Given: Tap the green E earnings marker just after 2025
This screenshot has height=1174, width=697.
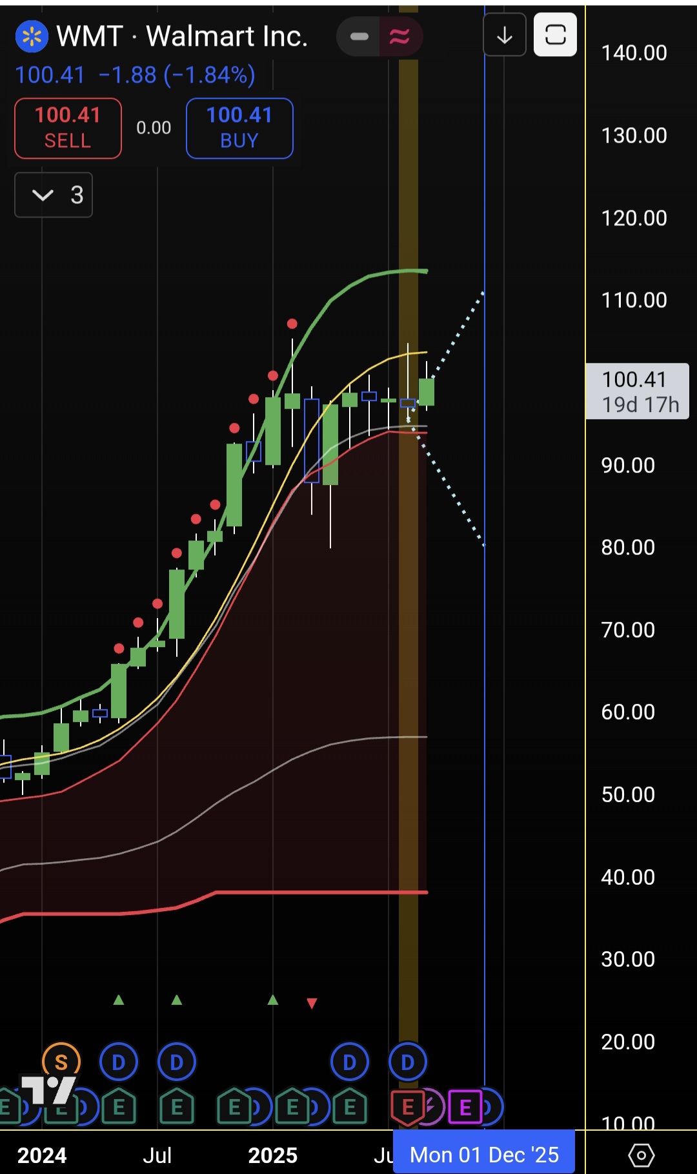Looking at the screenshot, I should 292,1107.
